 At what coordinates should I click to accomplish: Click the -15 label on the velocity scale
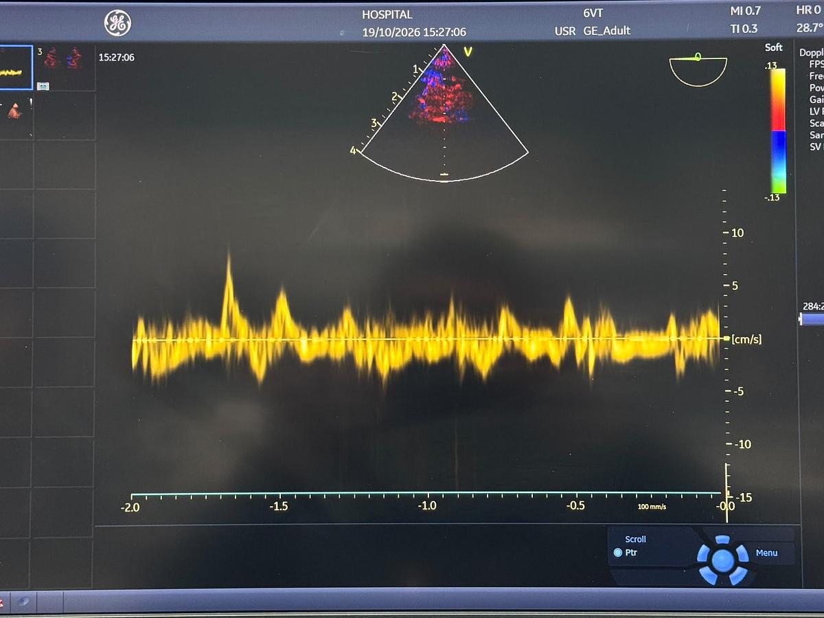743,497
